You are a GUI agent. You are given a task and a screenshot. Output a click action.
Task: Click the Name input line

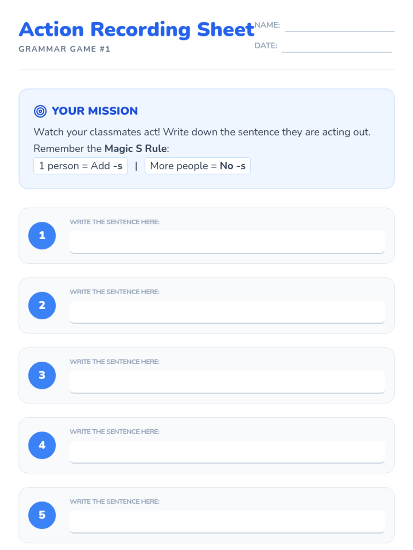(339, 27)
